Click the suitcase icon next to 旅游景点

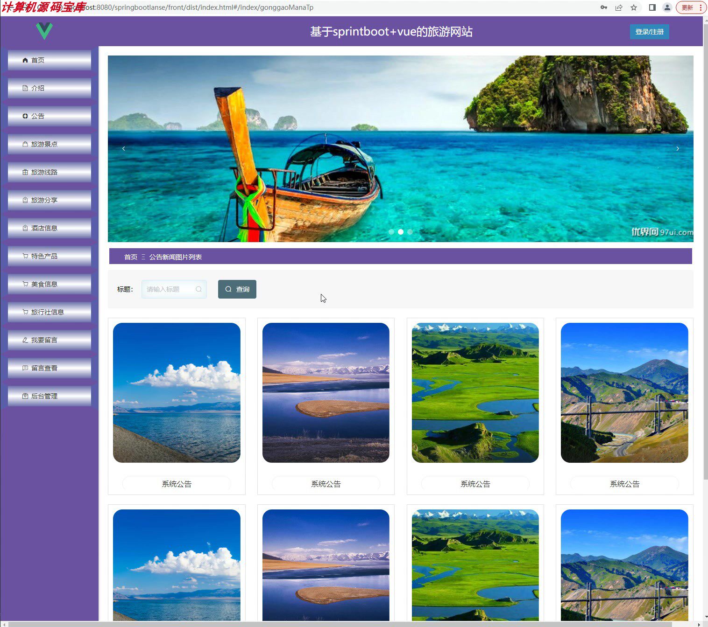[x=25, y=144]
